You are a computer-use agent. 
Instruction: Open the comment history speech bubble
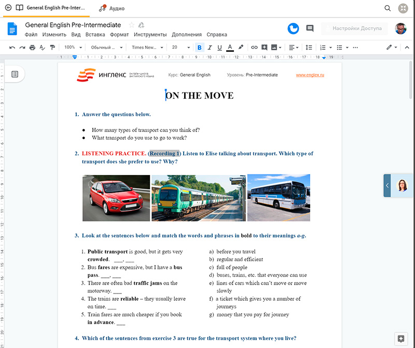tap(310, 28)
